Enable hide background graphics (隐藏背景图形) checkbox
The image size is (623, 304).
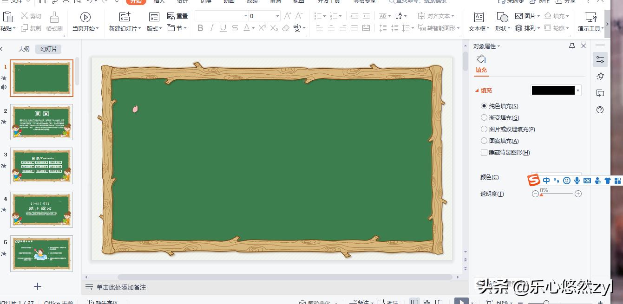pyautogui.click(x=485, y=152)
